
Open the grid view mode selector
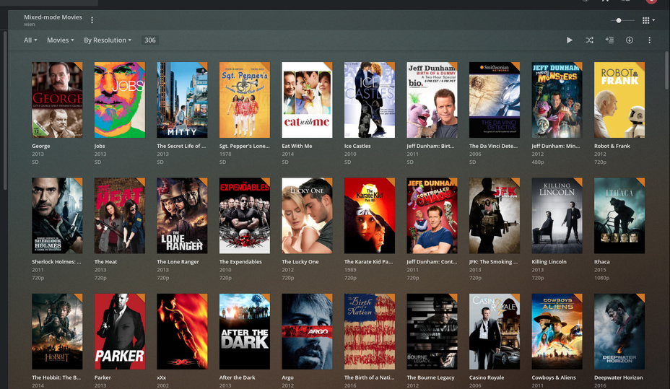click(648, 20)
